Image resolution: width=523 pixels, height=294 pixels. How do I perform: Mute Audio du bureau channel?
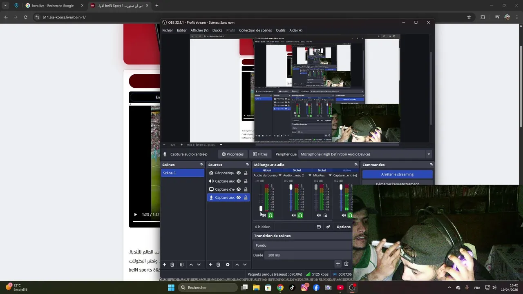(264, 215)
